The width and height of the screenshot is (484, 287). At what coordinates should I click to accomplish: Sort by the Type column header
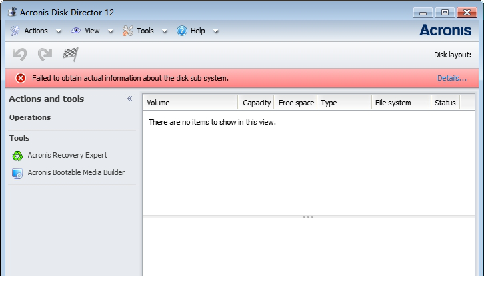[345, 103]
